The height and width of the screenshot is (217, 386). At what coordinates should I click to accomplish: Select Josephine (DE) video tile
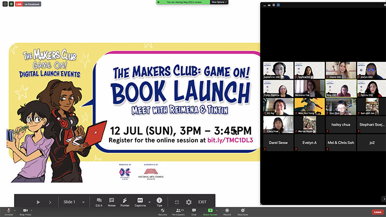[x=278, y=70]
